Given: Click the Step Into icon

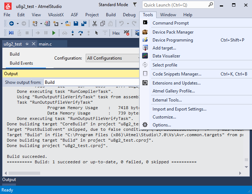Looking at the screenshot, I should [73, 33].
